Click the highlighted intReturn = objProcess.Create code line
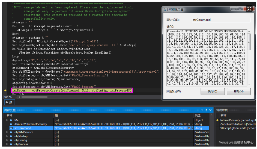 pyautogui.click(x=72, y=90)
